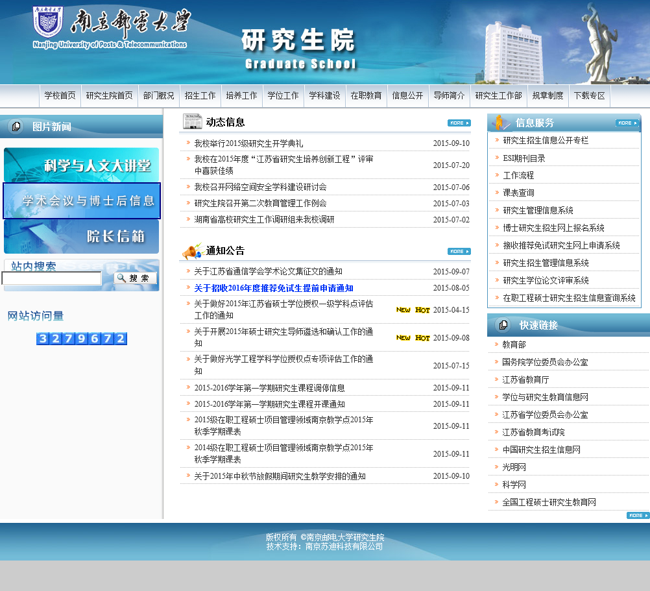Select 下载专区 in the navigation bar
650x591 pixels.
(589, 96)
